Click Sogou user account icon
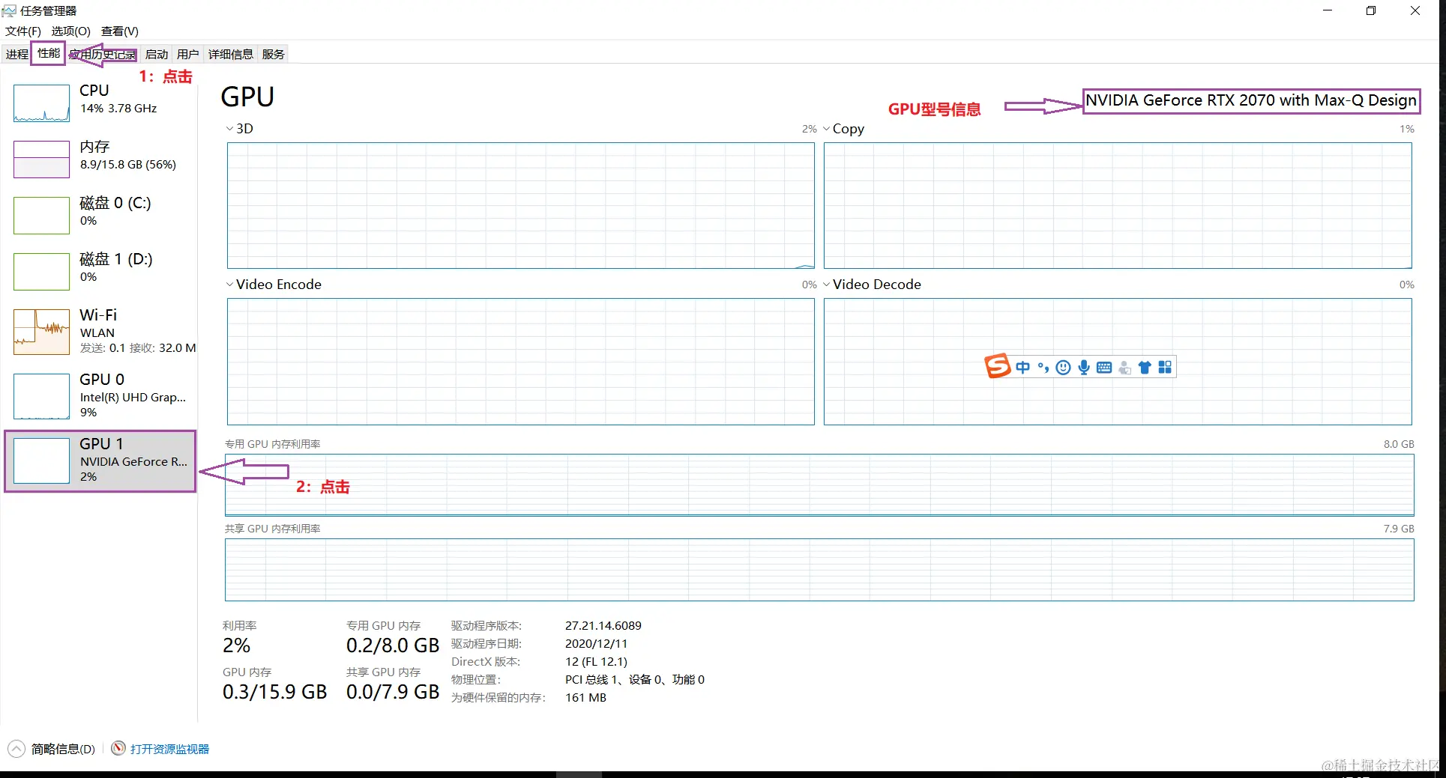 [1124, 368]
